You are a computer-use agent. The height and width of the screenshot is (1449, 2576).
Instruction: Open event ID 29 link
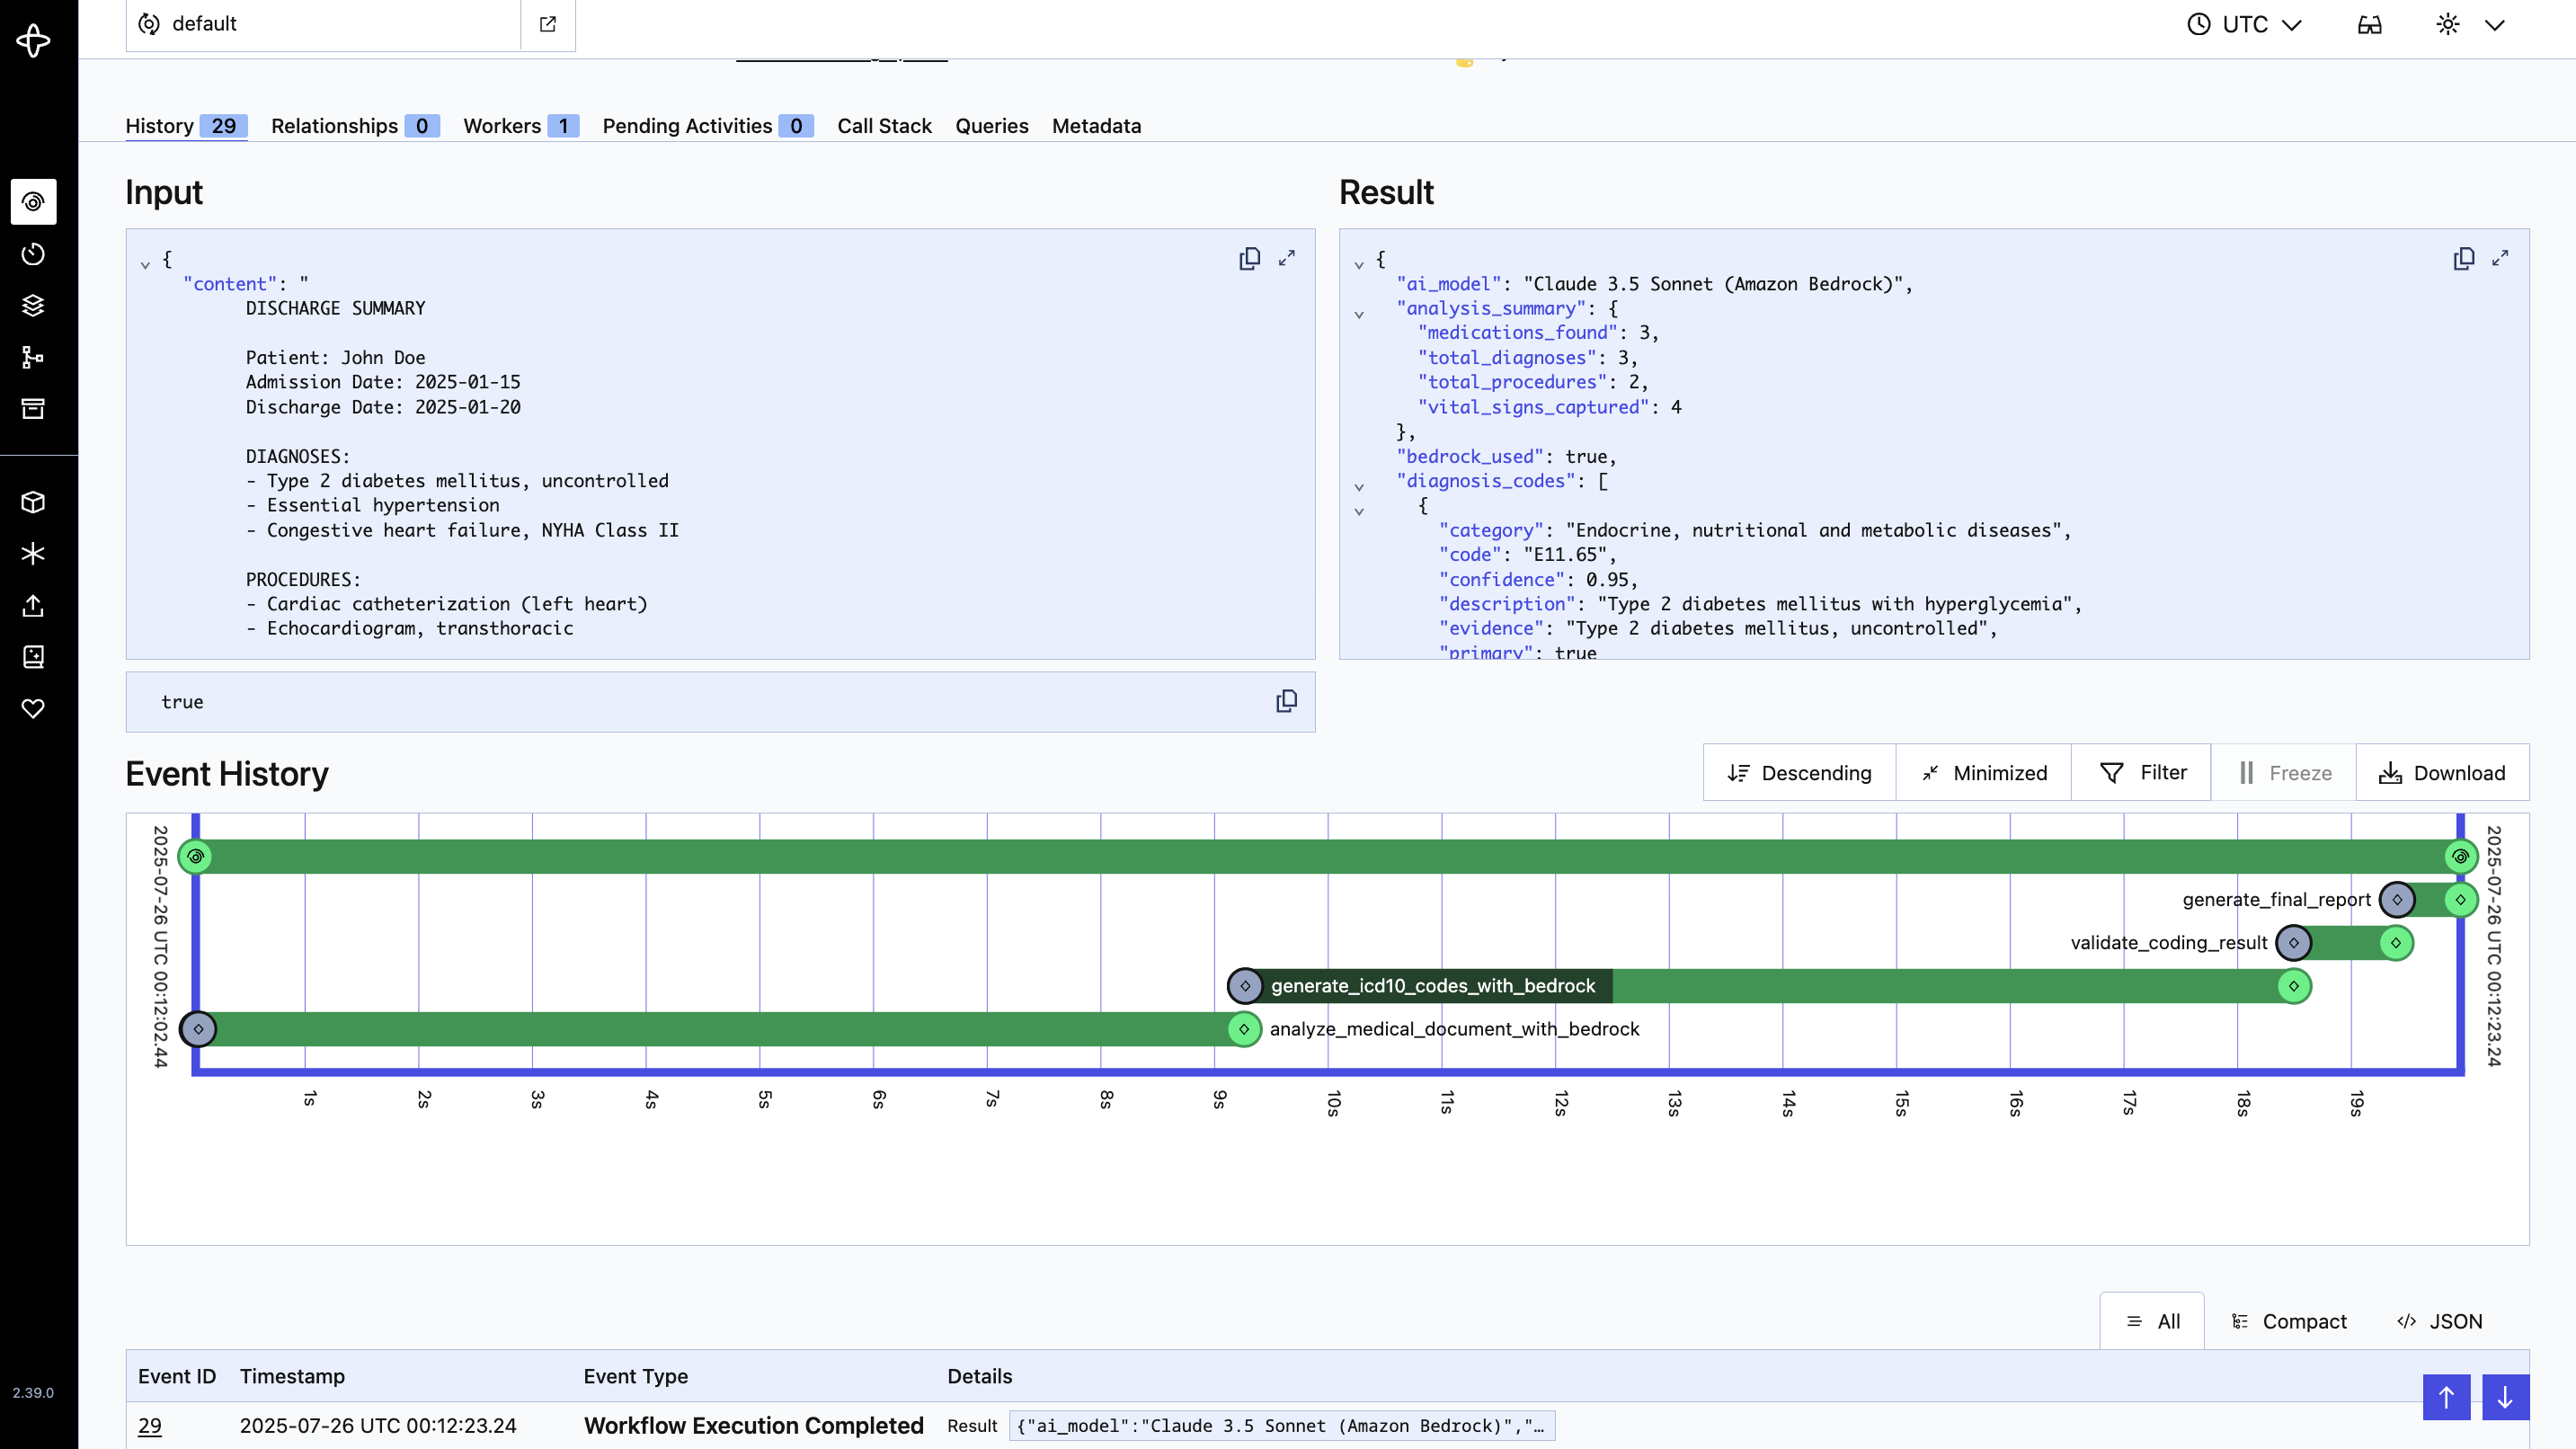point(150,1426)
